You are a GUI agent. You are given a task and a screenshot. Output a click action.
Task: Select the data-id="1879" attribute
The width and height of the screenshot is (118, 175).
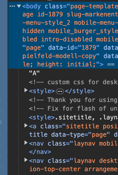74,48
